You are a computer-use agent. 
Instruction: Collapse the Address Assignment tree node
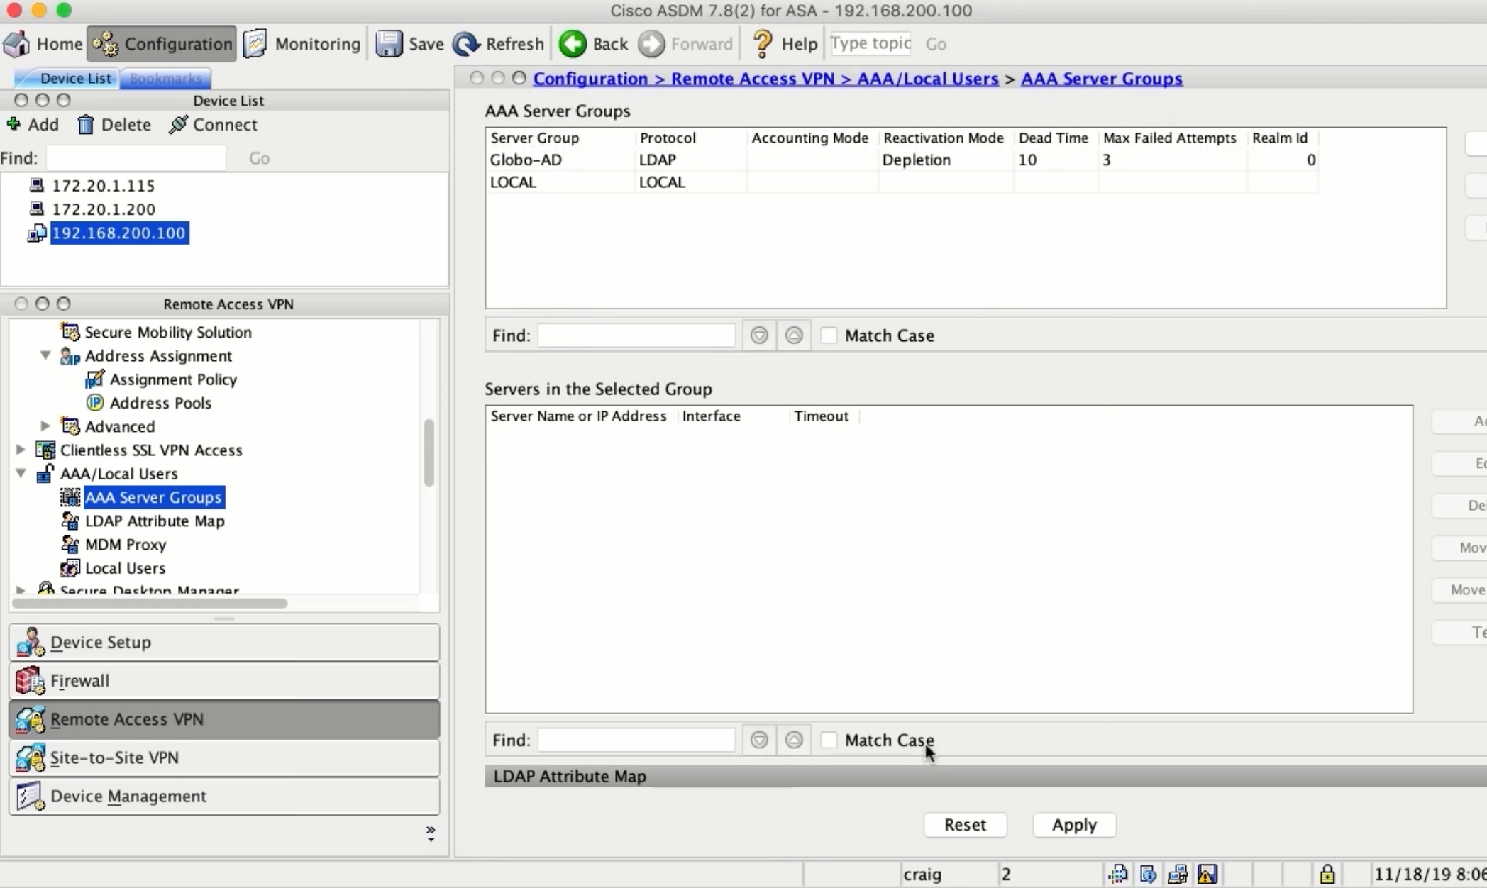[45, 355]
